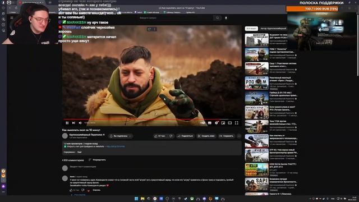Click the YouTube search magnifier button

[217, 18]
